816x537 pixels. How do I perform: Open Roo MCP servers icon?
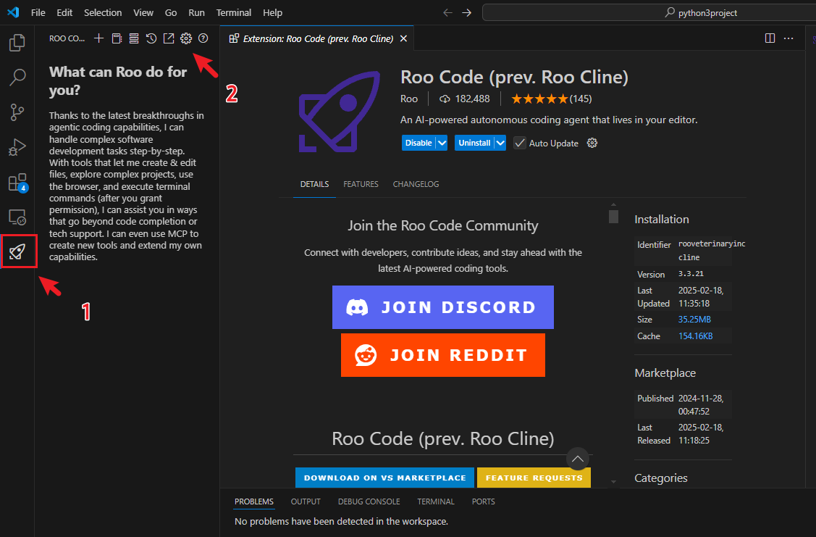tap(134, 38)
